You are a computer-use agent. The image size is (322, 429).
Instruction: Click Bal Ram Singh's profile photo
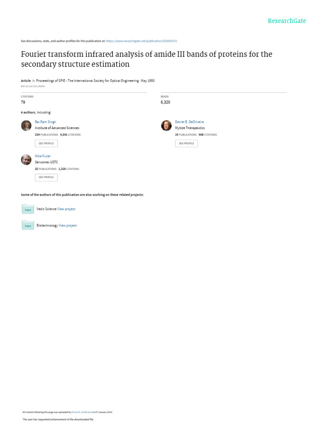pyautogui.click(x=26, y=126)
